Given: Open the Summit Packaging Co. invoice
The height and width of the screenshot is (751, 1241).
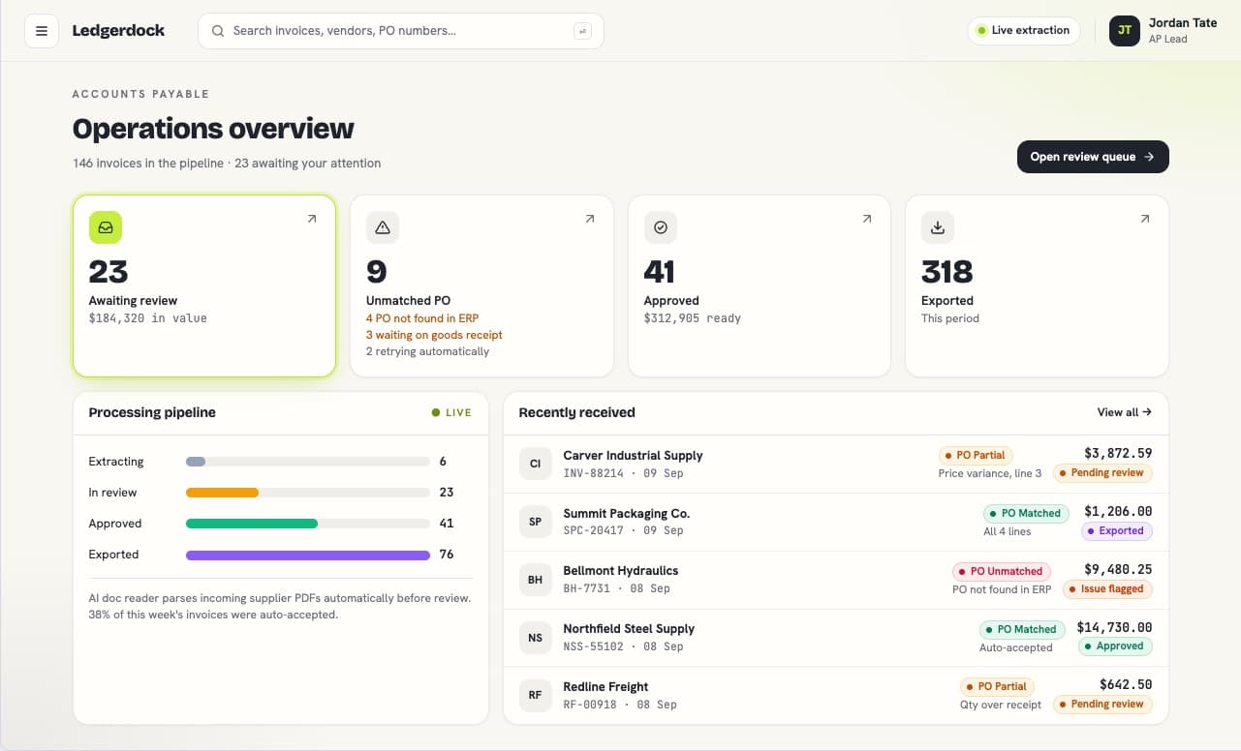Looking at the screenshot, I should [x=836, y=522].
